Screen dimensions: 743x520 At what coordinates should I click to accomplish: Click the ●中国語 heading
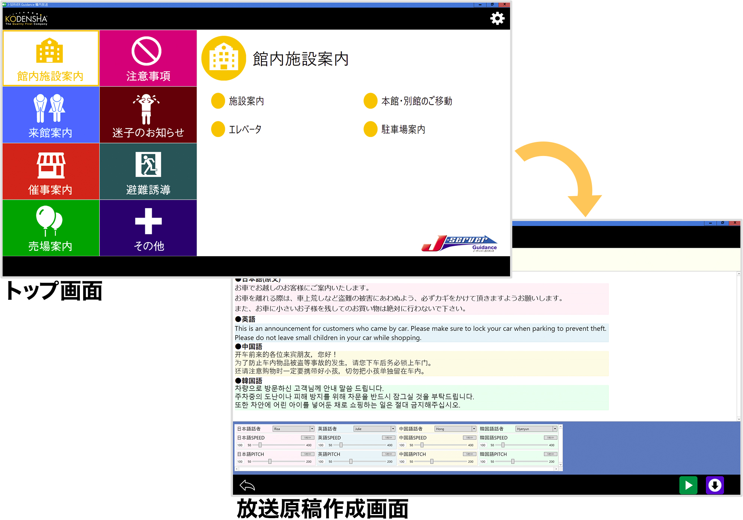pyautogui.click(x=249, y=347)
